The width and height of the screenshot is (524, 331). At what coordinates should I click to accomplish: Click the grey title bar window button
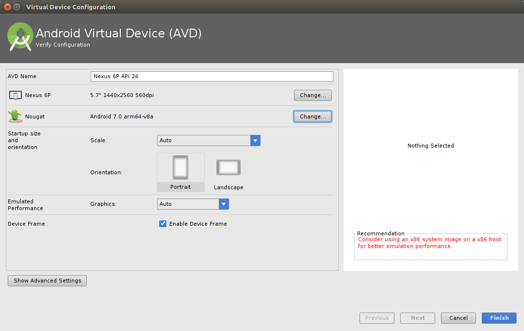tap(17, 7)
